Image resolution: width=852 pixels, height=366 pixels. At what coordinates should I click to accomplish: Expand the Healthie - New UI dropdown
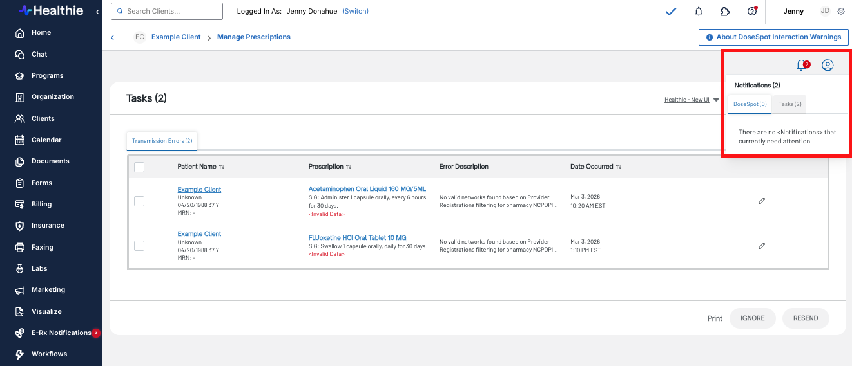click(x=692, y=100)
